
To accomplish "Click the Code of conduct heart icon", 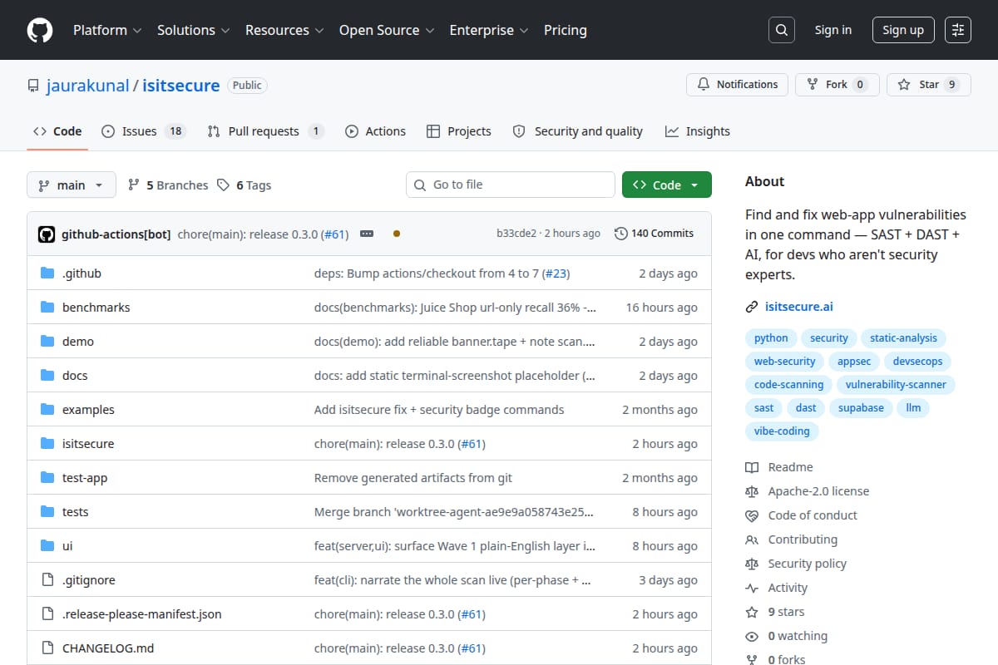I will point(752,515).
